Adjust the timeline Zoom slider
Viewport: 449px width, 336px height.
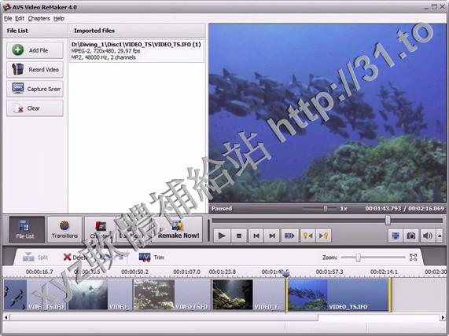pyautogui.click(x=358, y=257)
